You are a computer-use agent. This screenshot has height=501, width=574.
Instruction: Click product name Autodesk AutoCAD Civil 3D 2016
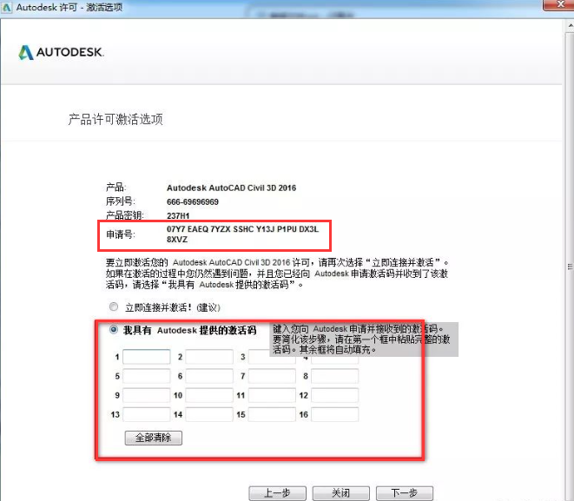231,188
